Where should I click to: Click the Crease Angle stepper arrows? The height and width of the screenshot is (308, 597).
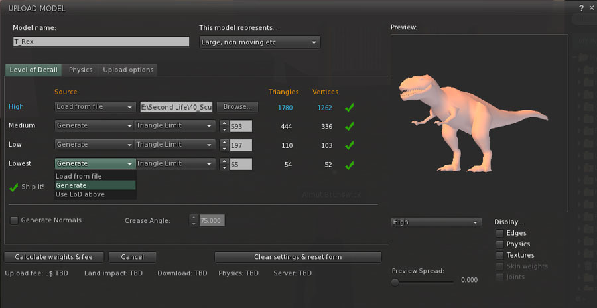tap(194, 220)
